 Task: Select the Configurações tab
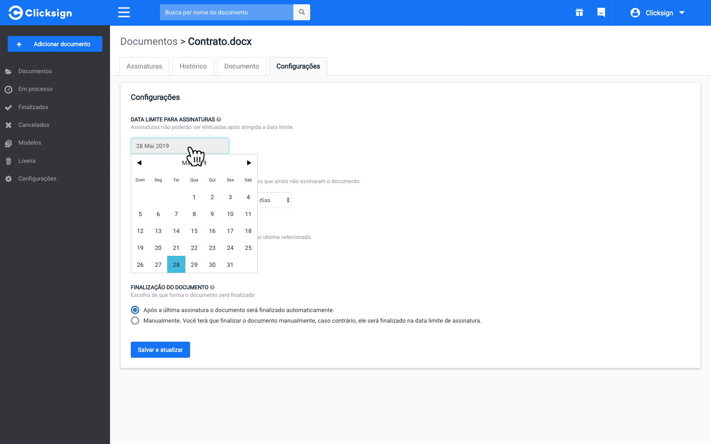click(x=298, y=66)
